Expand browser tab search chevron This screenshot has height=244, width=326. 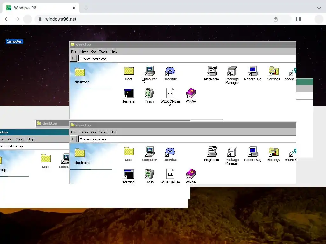(x=319, y=8)
